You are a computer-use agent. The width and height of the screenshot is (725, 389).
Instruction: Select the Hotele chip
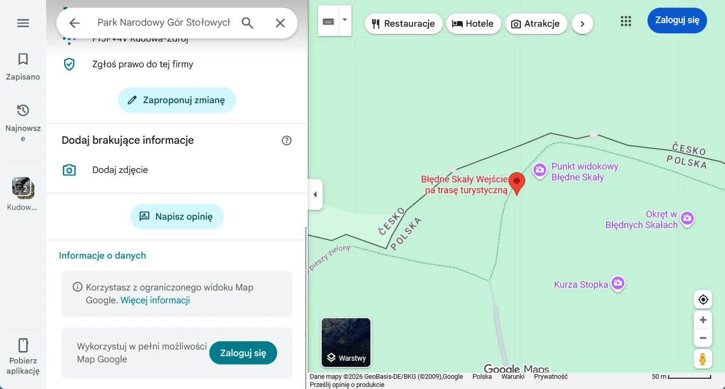point(473,24)
